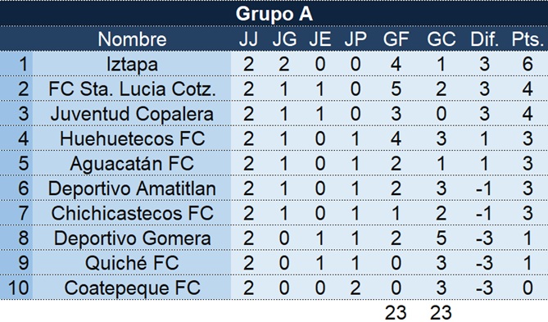Select the Iztapa team name cell
Image resolution: width=548 pixels, height=322 pixels.
pyautogui.click(x=132, y=64)
